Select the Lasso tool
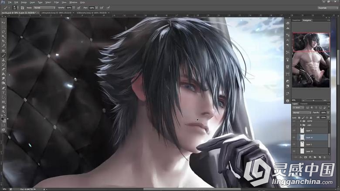The image size is (340, 191). tap(3, 32)
